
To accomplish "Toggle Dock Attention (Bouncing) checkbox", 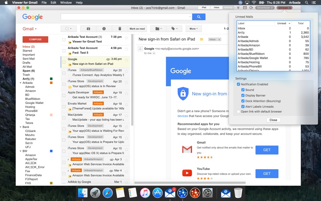I will [243, 101].
